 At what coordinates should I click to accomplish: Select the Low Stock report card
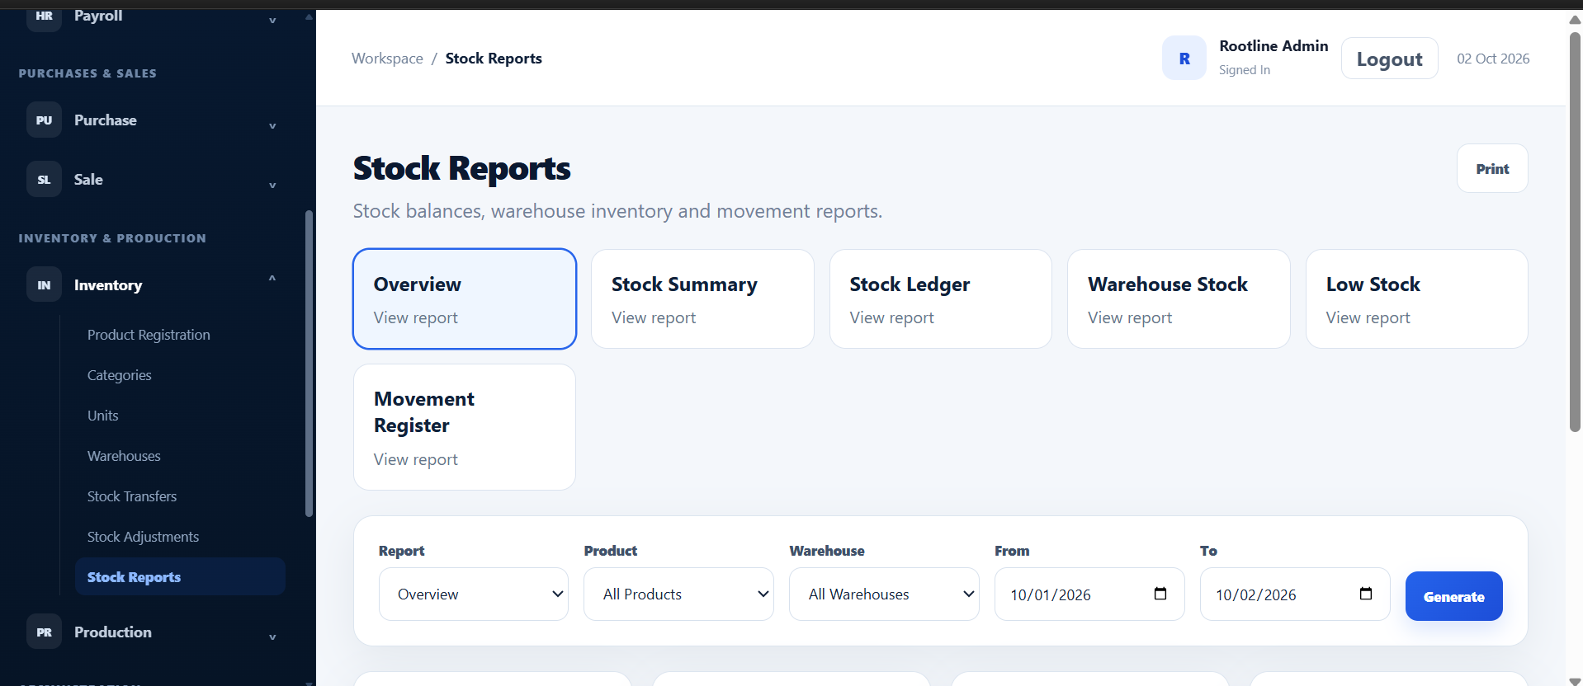click(x=1417, y=298)
